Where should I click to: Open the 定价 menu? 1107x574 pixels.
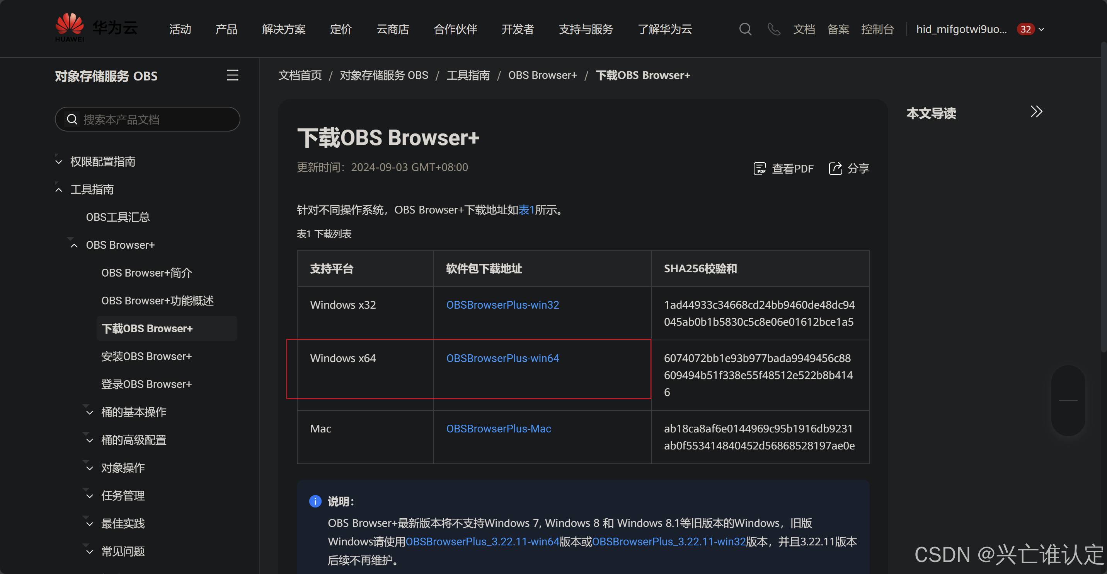[x=341, y=29]
